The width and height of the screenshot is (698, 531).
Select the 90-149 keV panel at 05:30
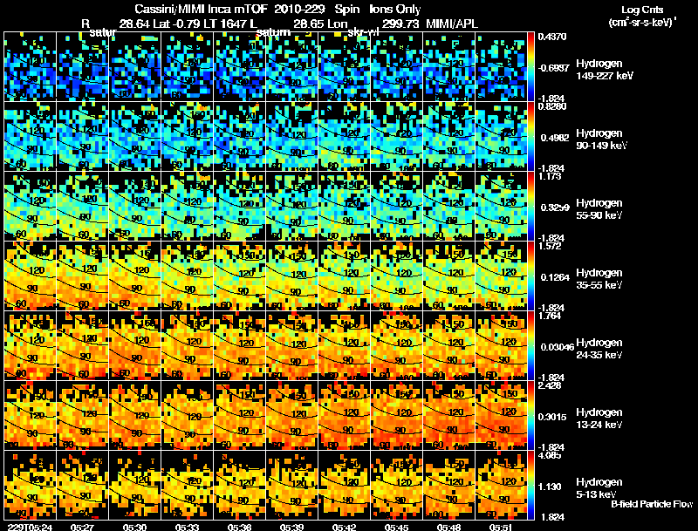coord(135,137)
